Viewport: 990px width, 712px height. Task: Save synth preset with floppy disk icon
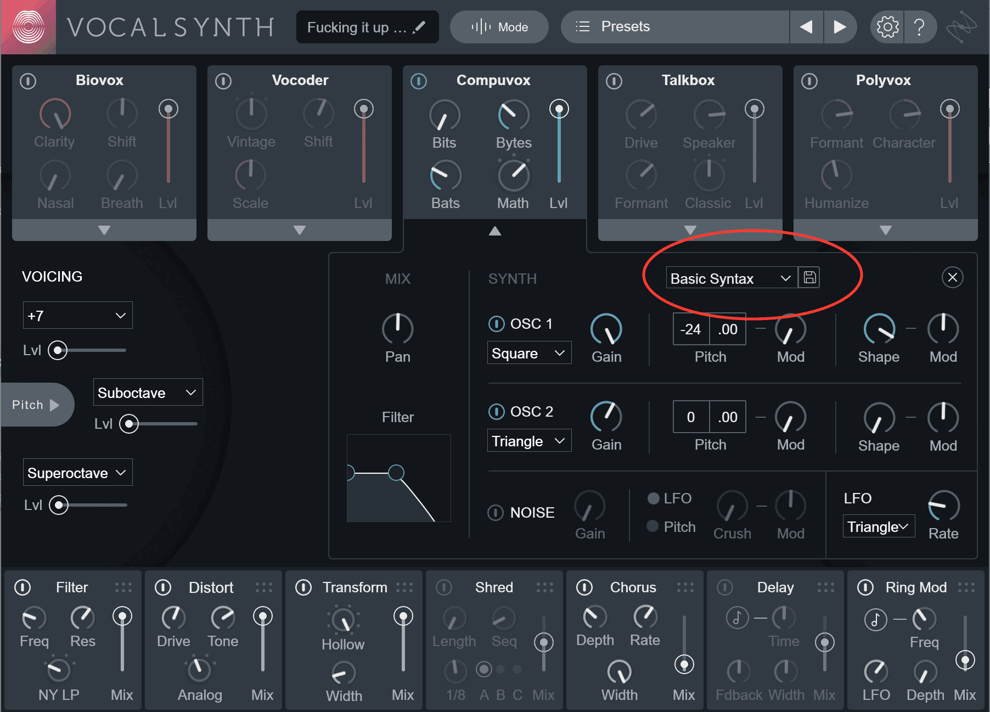[x=809, y=278]
